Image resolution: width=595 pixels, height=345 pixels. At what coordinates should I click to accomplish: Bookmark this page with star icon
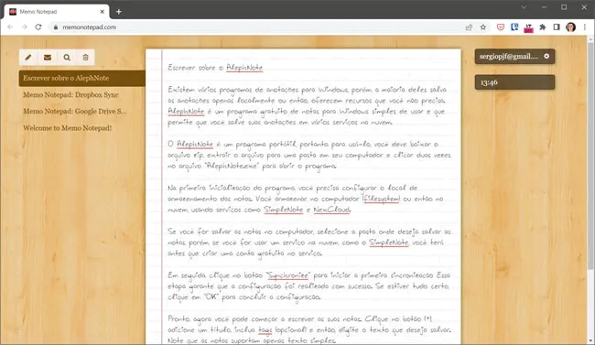483,27
